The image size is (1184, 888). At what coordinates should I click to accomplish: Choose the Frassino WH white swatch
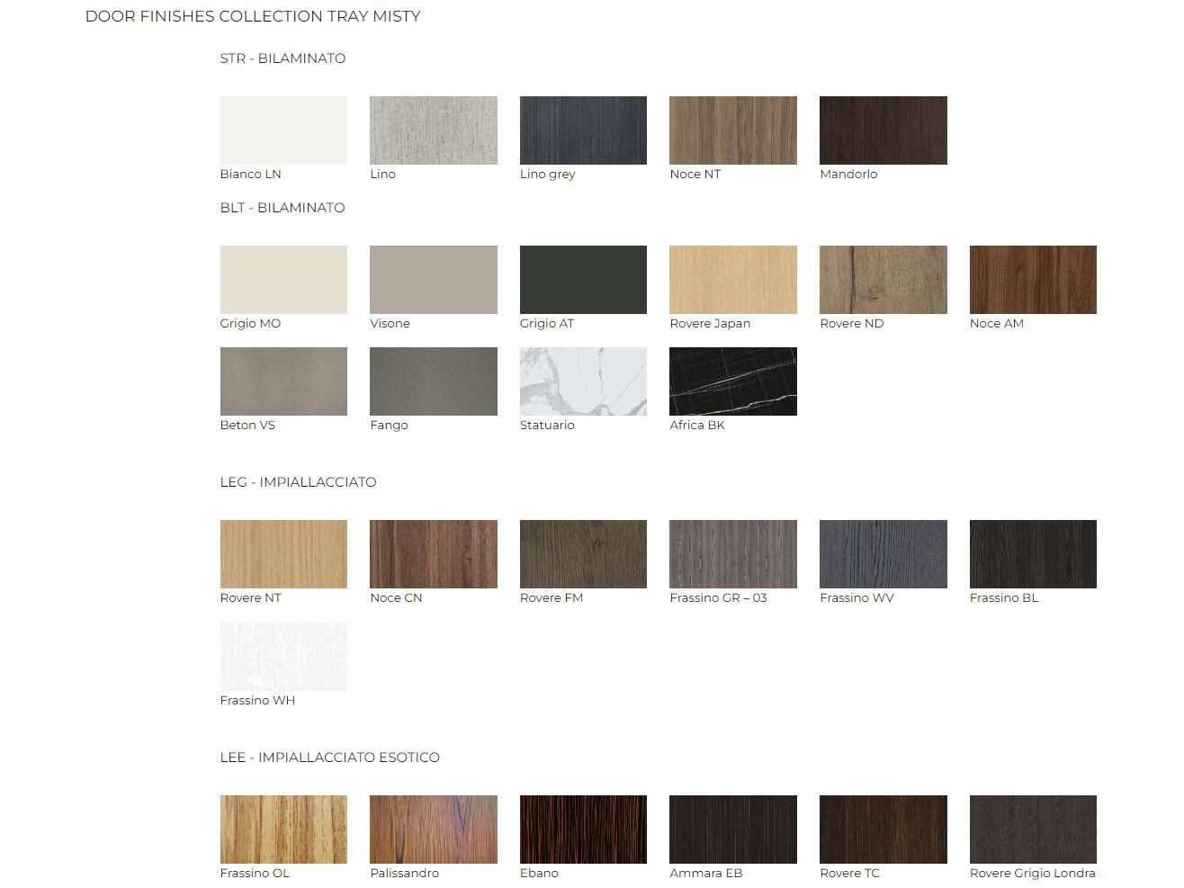(x=283, y=657)
